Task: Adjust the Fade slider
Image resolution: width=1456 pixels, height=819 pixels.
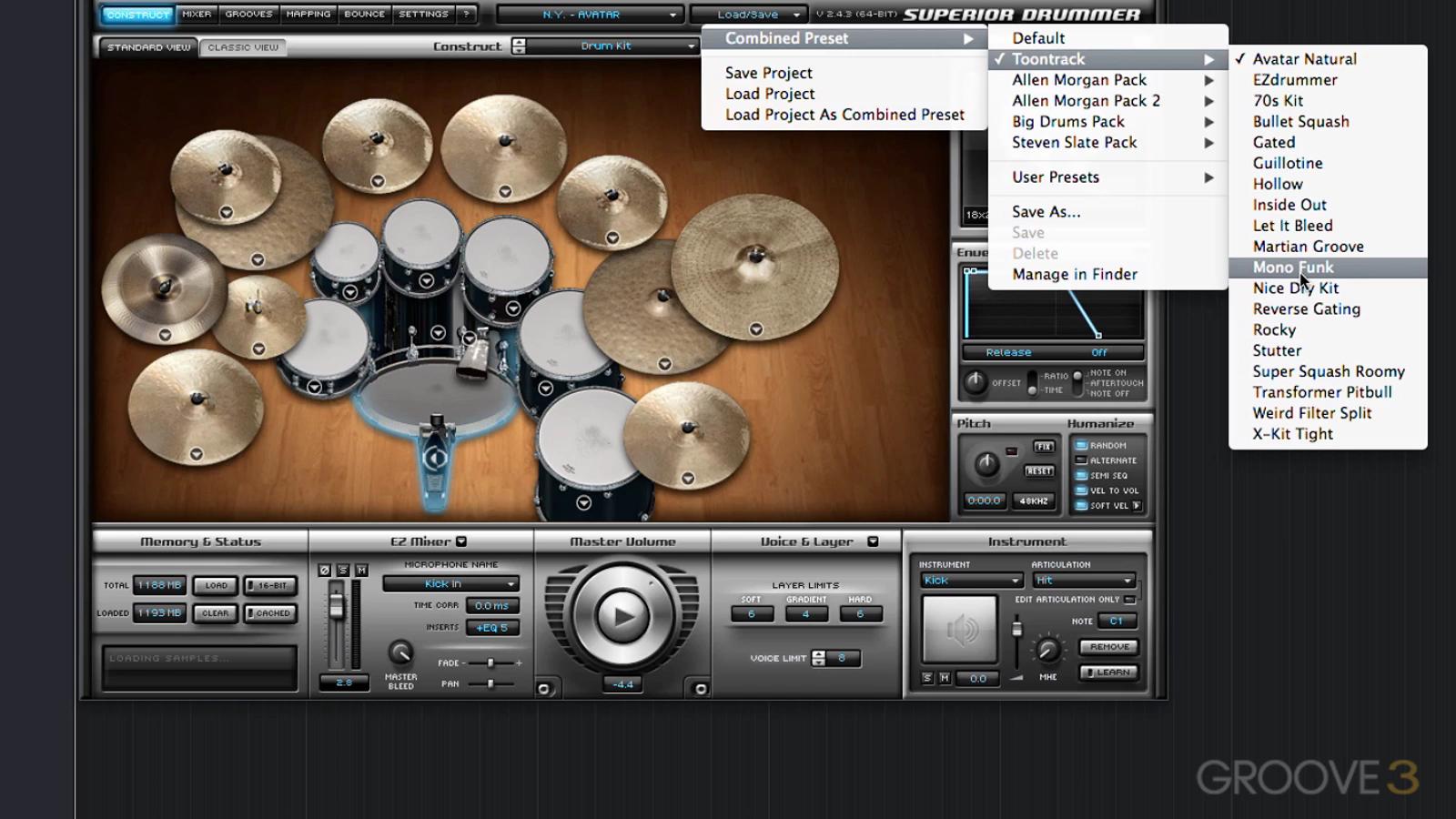Action: pyautogui.click(x=490, y=663)
